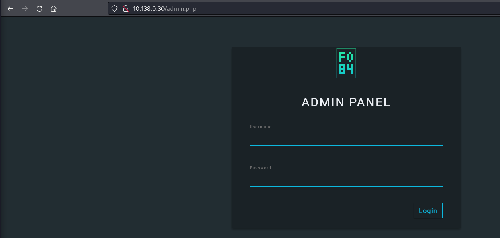Go back to the previous page
500x238 pixels.
[10, 9]
